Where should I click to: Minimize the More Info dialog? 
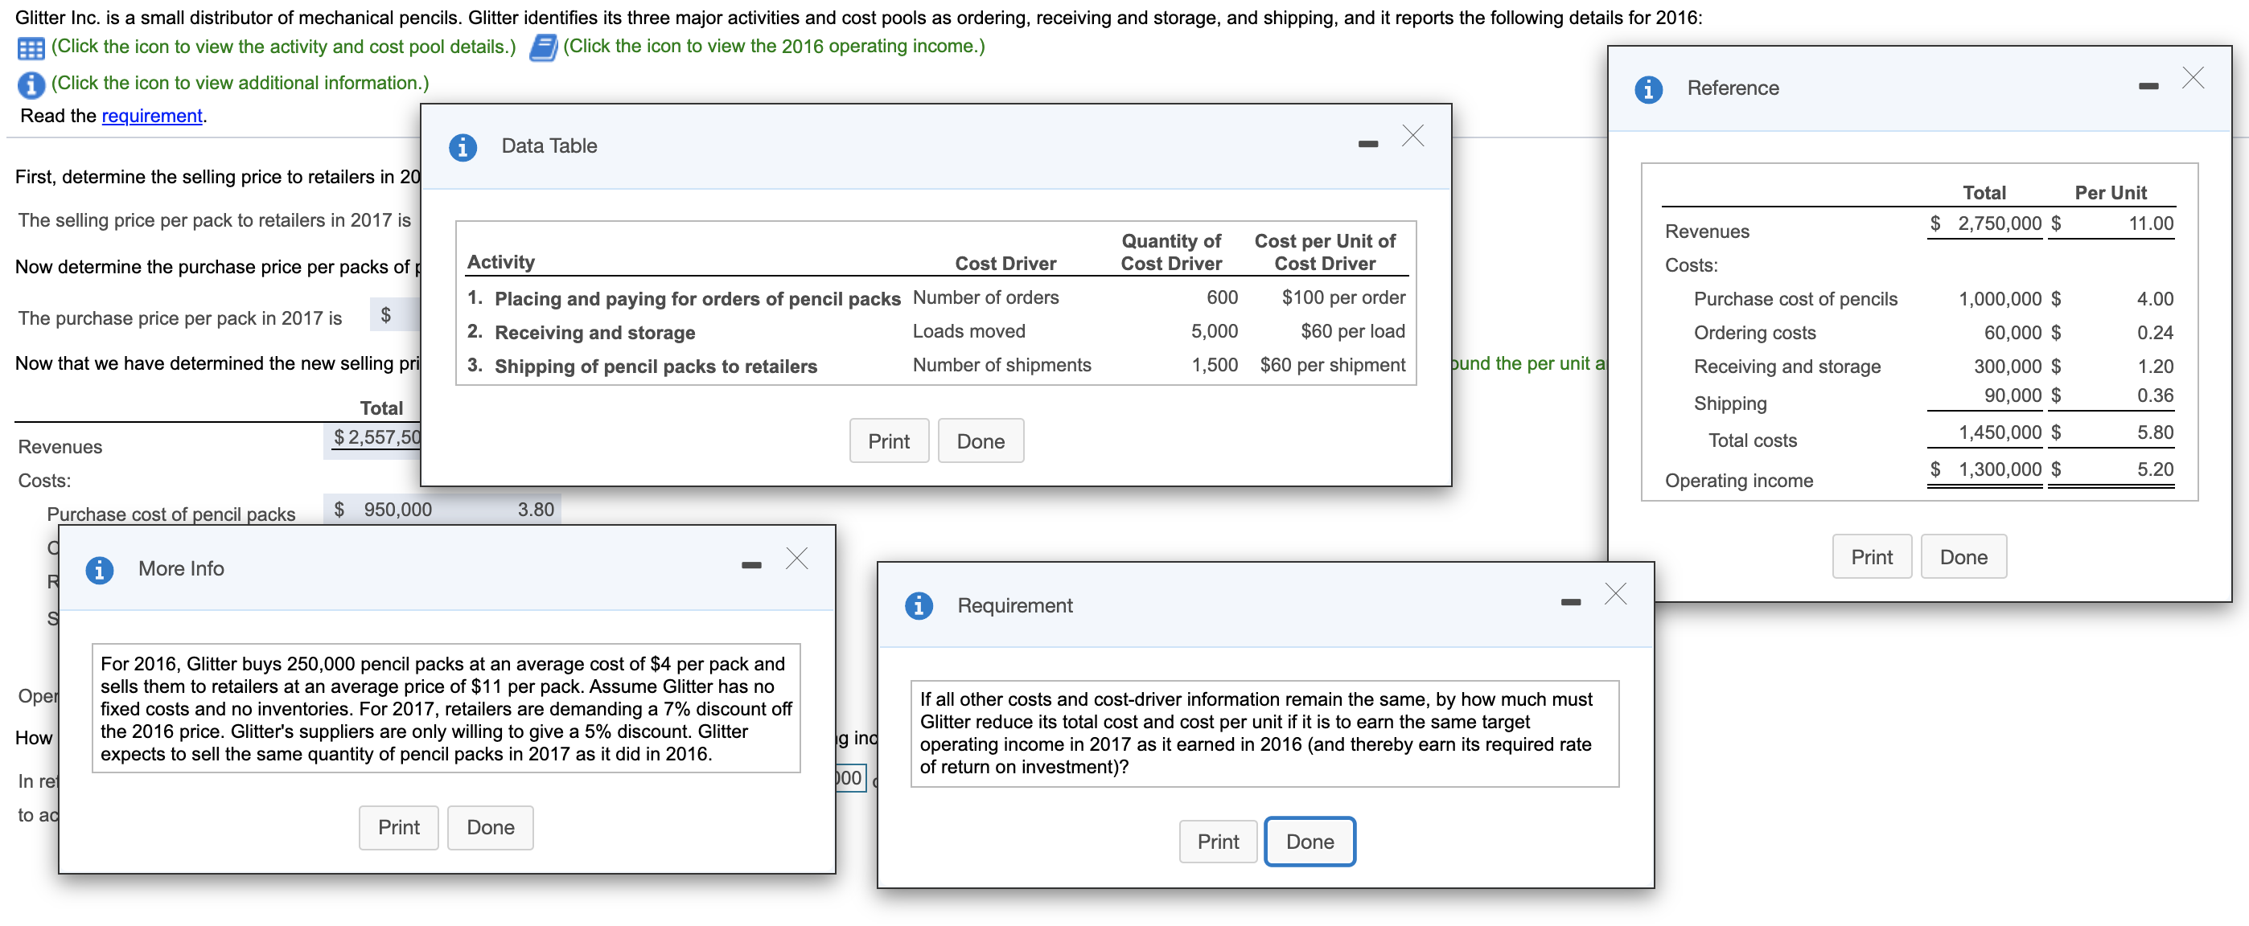point(750,567)
